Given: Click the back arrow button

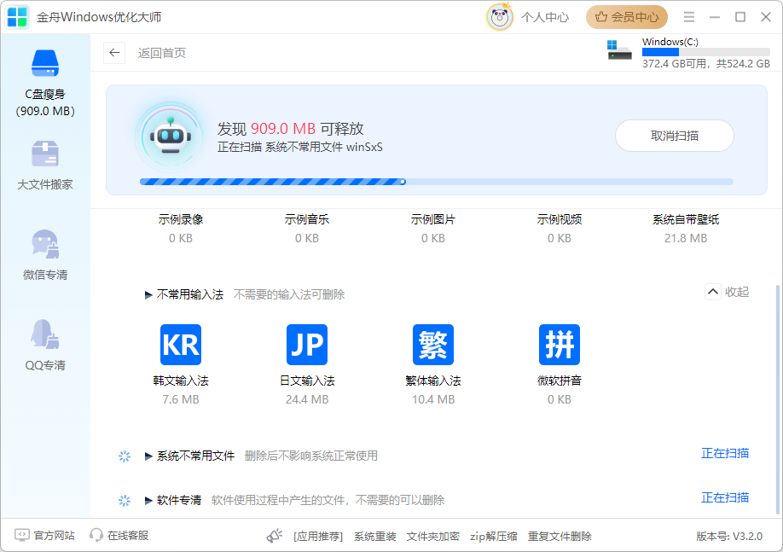Looking at the screenshot, I should tap(114, 53).
